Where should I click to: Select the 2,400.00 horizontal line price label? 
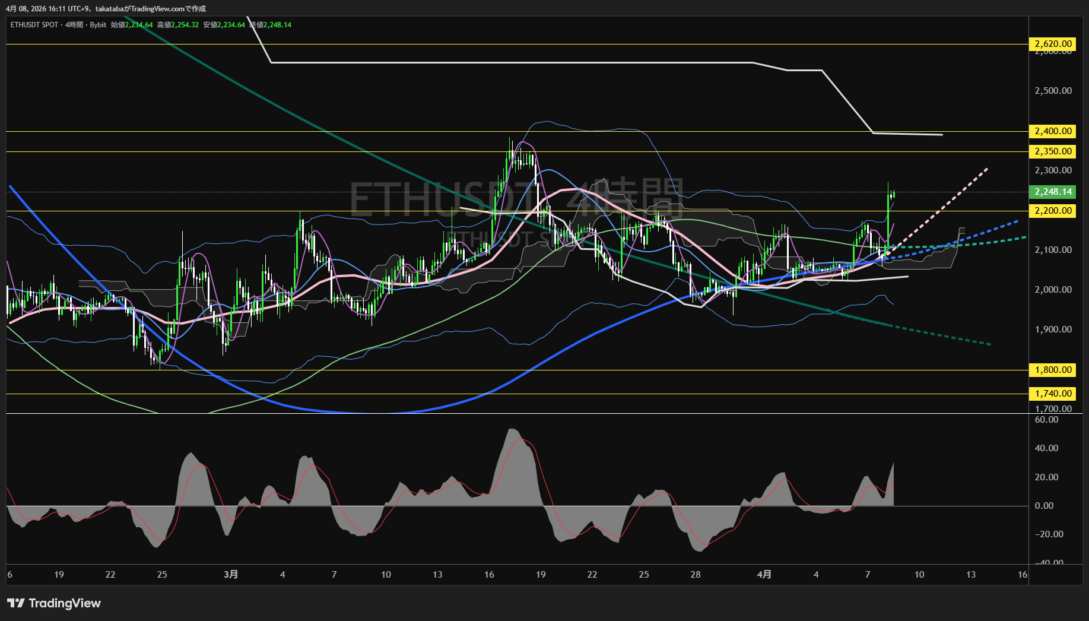1053,131
